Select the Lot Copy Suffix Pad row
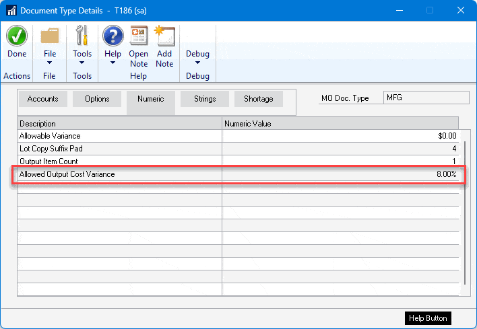Screen dimensions: 477x329 119,149
